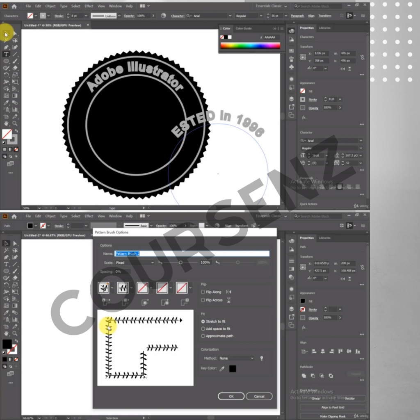This screenshot has width=420, height=420.
Task: Toggle constrain proportions link in Untitled-1 Transform section
Action: point(362,57)
